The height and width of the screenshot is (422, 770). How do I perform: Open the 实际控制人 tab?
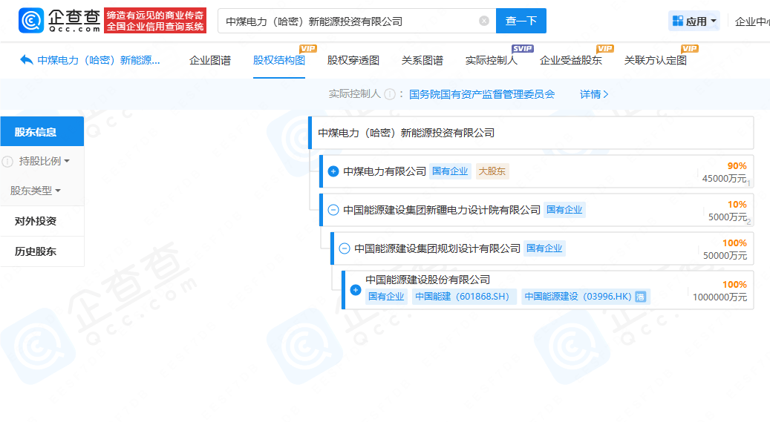(x=491, y=60)
